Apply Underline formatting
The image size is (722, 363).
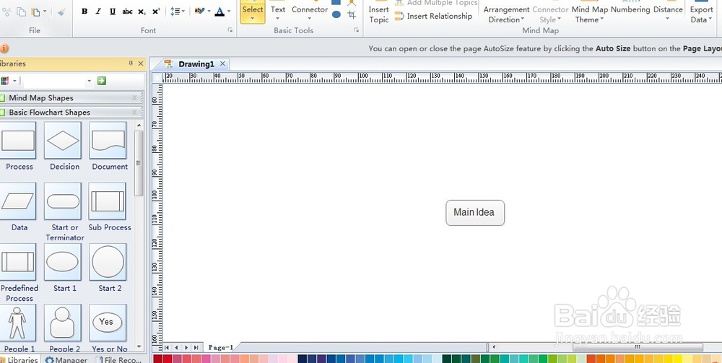point(113,12)
